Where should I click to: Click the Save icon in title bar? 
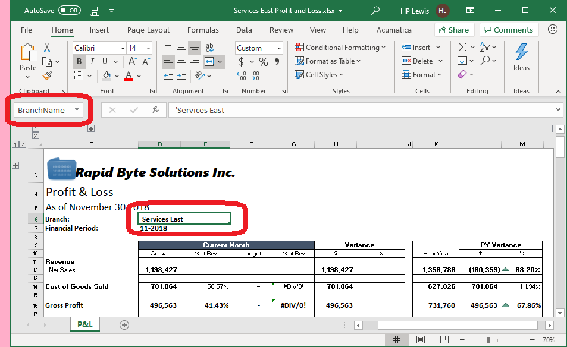coord(95,11)
